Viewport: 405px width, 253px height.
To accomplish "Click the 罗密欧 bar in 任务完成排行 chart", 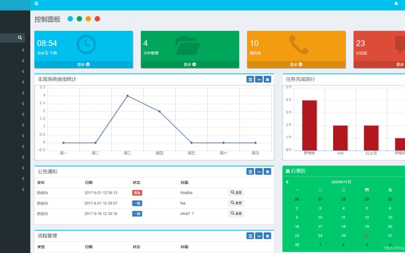I will 309,125.
